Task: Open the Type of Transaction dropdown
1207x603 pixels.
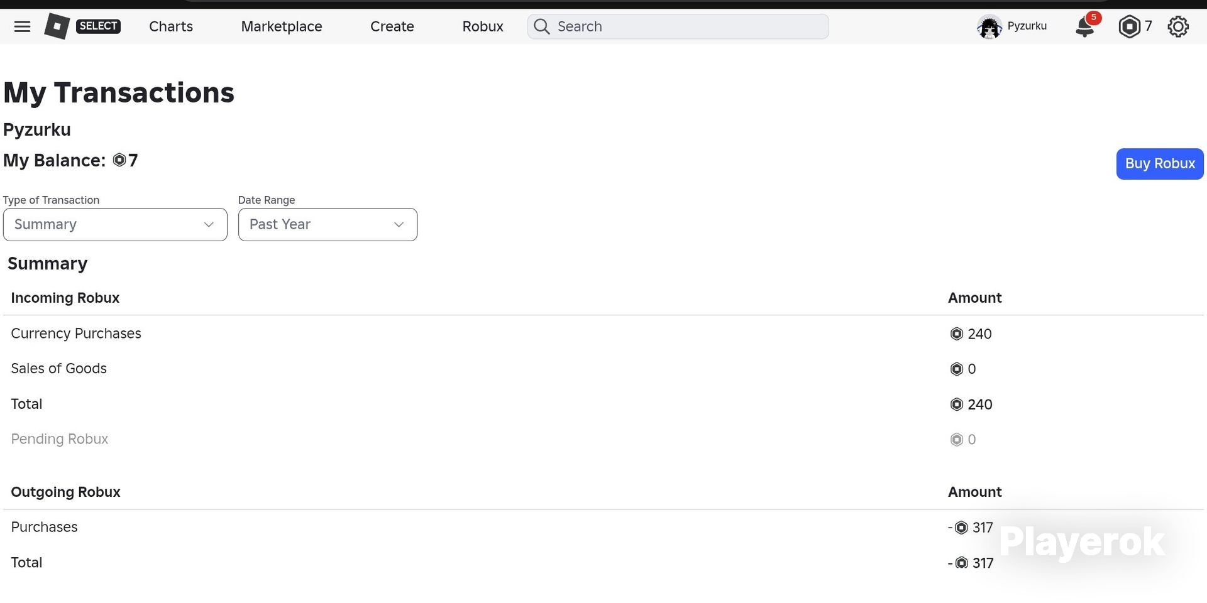Action: click(x=115, y=224)
